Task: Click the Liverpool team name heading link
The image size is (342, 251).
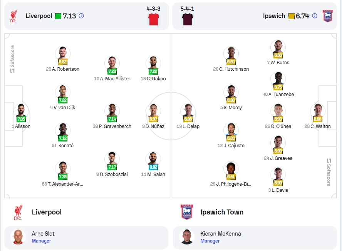Action: 47,212
